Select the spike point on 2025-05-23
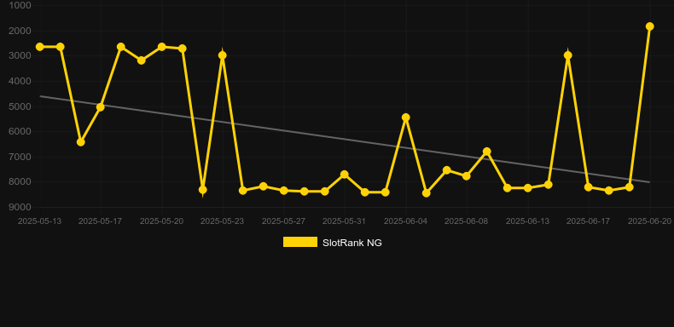The height and width of the screenshot is (327, 674). 222,55
